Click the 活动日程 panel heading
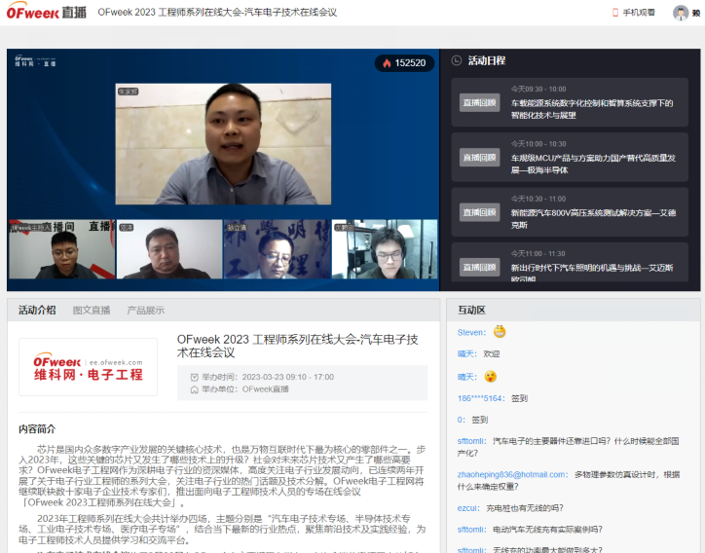705x553 pixels. tap(487, 60)
